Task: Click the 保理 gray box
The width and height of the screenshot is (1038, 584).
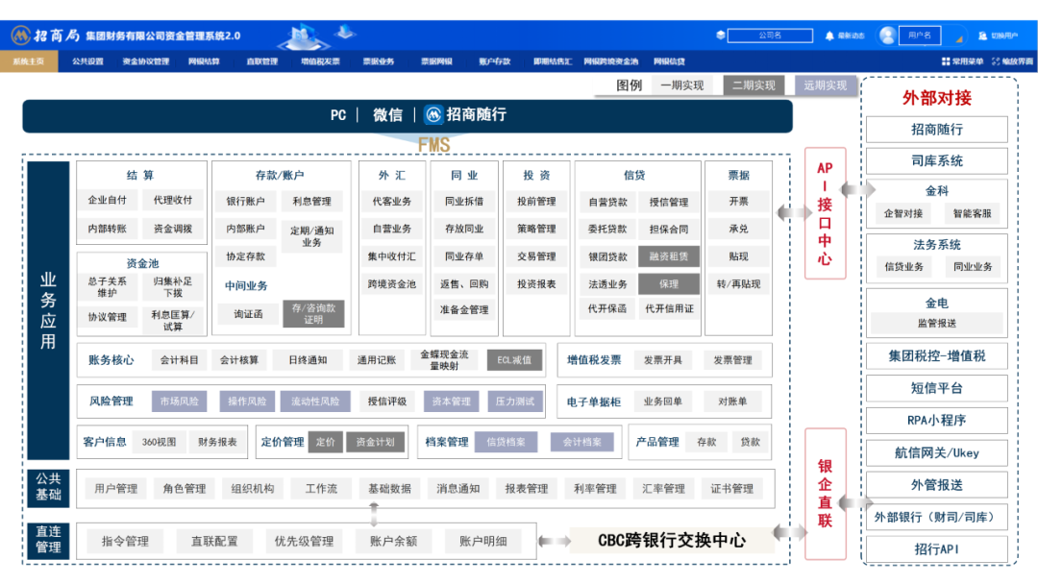Action: 669,283
